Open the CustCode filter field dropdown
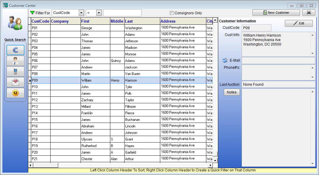 [81, 13]
